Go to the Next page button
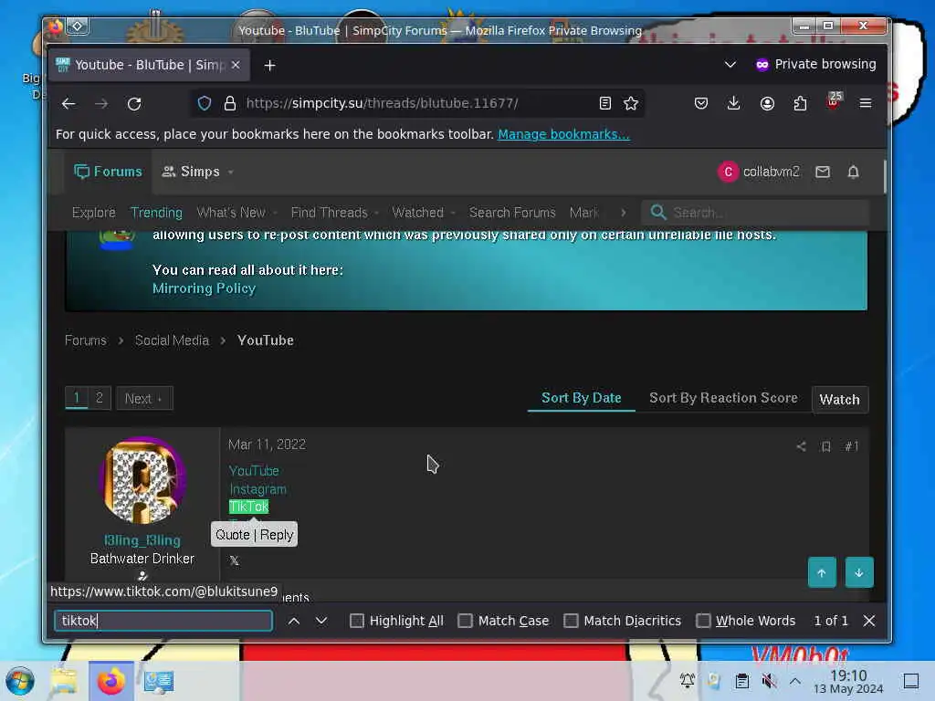This screenshot has width=935, height=701. click(x=144, y=398)
